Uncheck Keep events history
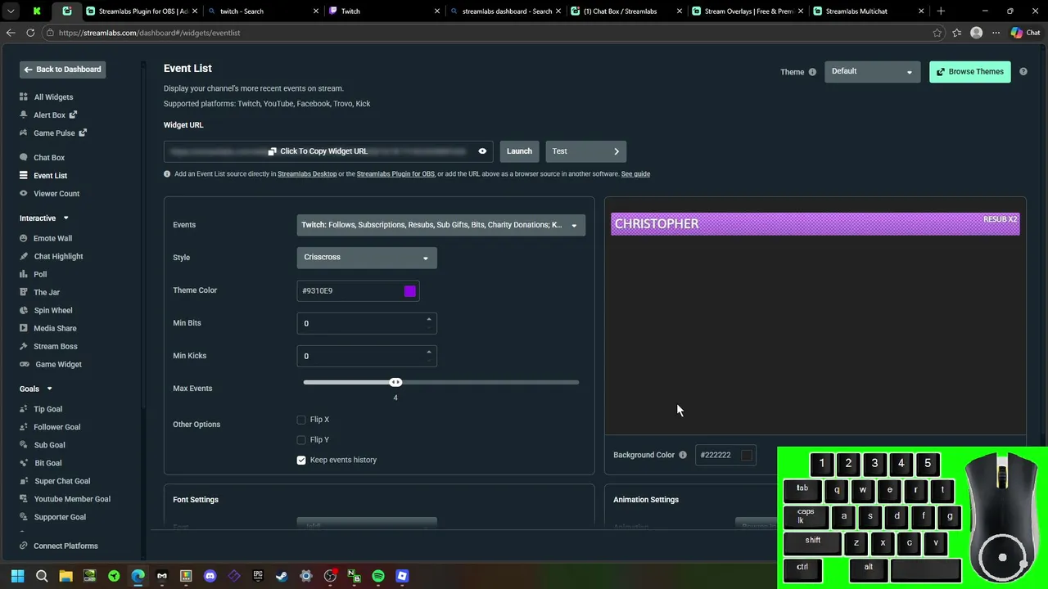Screen dimensions: 1048x589 point(301,461)
